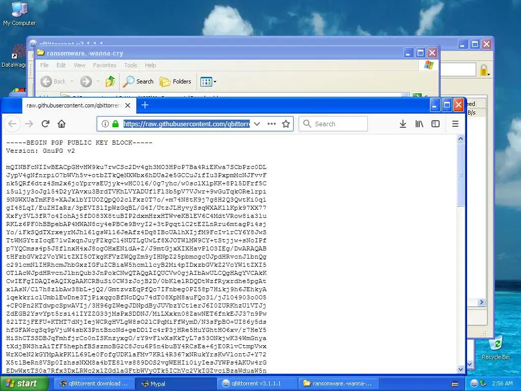The image size is (521, 391).
Task: Click the highlighted URL address field
Action: tap(187, 124)
